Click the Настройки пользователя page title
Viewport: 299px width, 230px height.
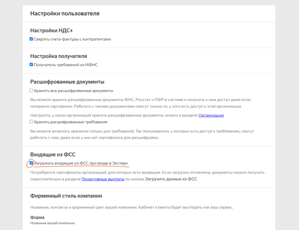(65, 14)
